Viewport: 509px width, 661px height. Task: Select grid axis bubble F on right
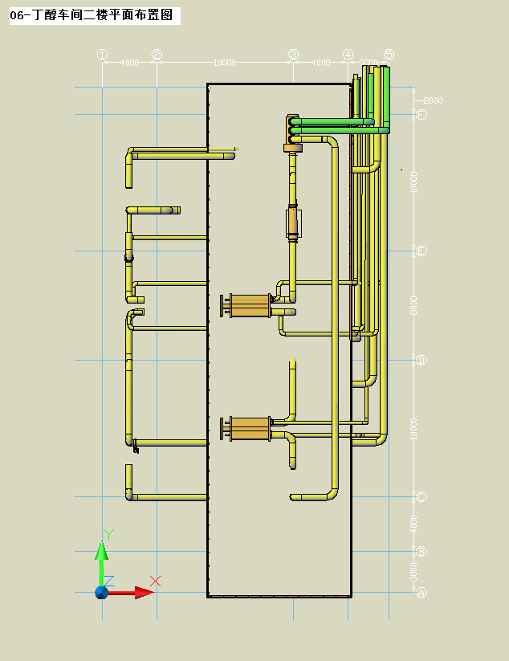(421, 114)
